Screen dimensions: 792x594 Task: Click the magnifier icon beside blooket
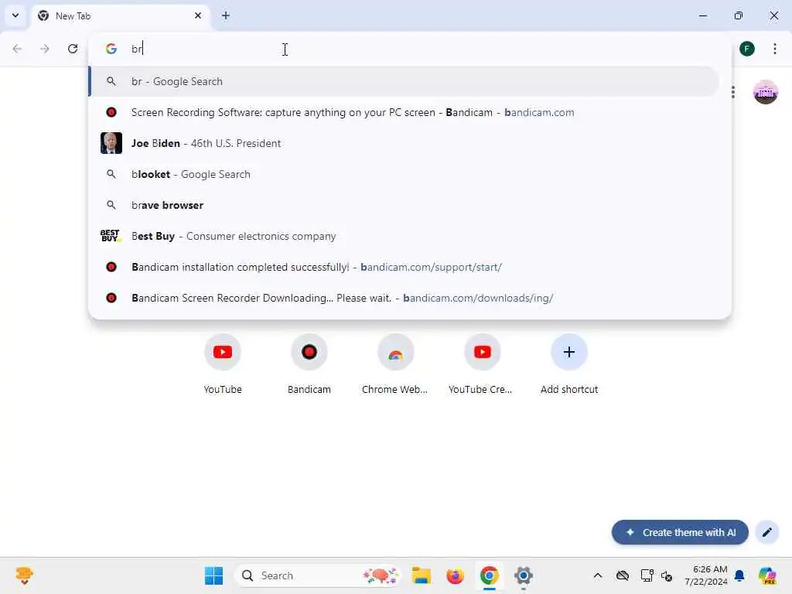point(111,174)
